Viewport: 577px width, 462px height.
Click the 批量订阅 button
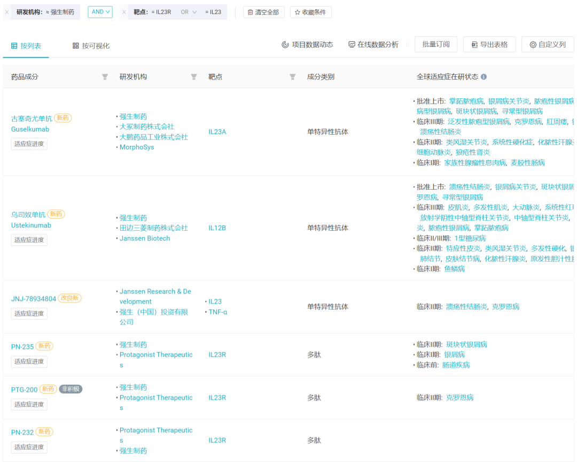[435, 44]
